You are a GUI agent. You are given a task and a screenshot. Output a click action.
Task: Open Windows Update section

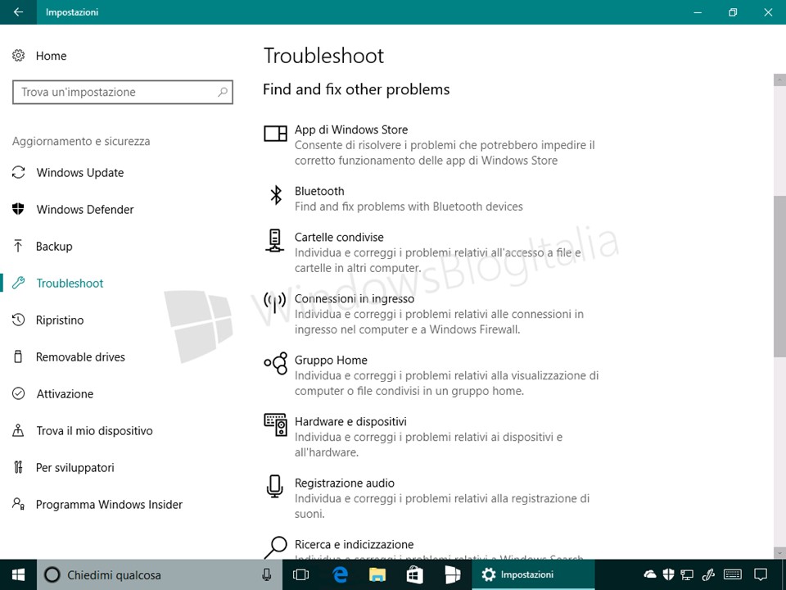point(80,173)
